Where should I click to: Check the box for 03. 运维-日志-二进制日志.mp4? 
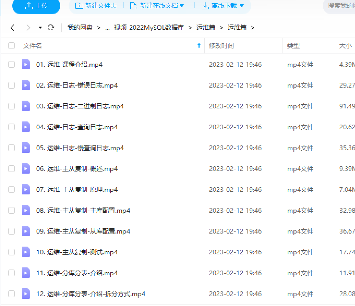[11, 106]
